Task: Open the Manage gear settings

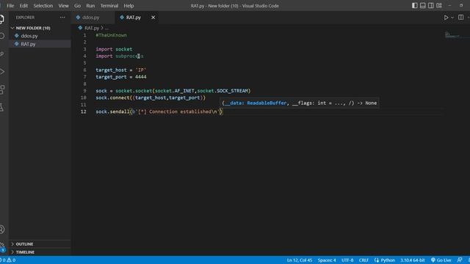Action: coord(1,246)
